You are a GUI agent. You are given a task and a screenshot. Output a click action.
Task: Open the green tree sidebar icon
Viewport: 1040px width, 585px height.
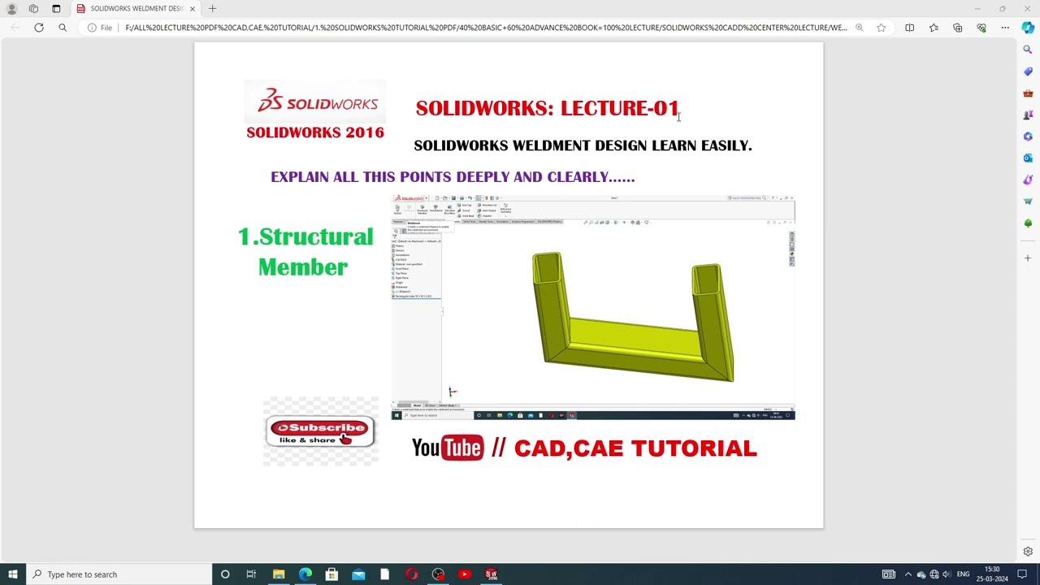(1028, 223)
